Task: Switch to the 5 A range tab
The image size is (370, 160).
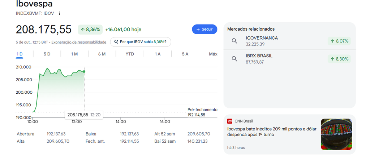Action: [185, 54]
